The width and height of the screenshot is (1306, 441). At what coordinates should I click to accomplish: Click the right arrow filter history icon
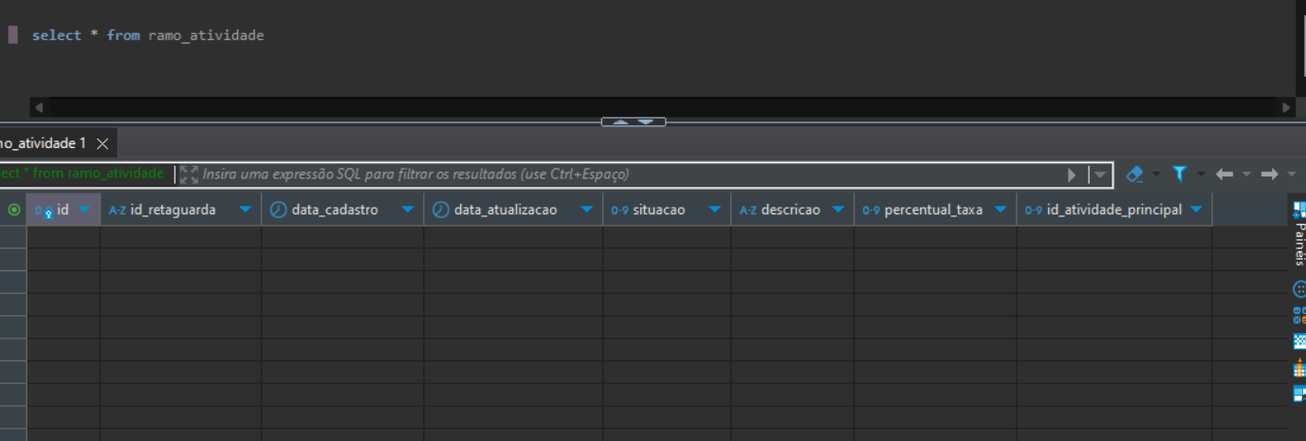click(x=1270, y=175)
